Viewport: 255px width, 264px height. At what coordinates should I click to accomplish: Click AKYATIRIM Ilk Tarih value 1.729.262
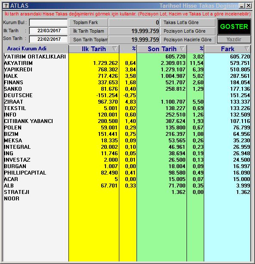[106, 63]
